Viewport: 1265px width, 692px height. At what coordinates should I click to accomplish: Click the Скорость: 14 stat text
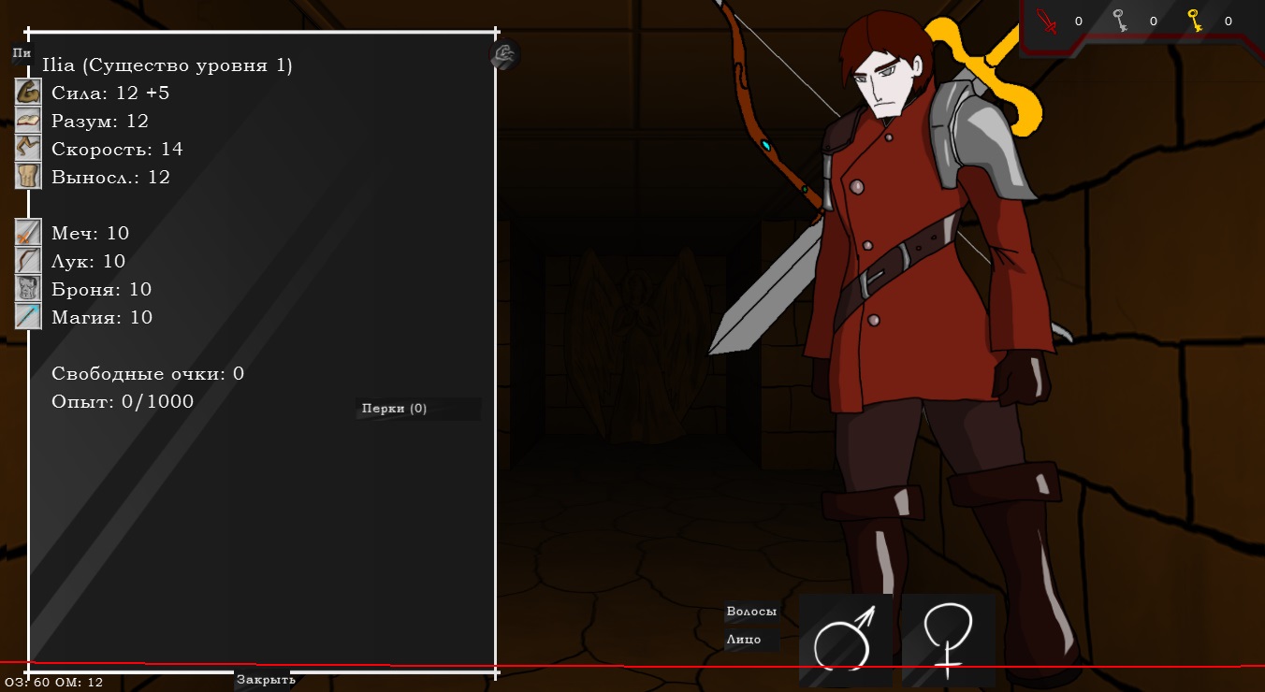[117, 149]
